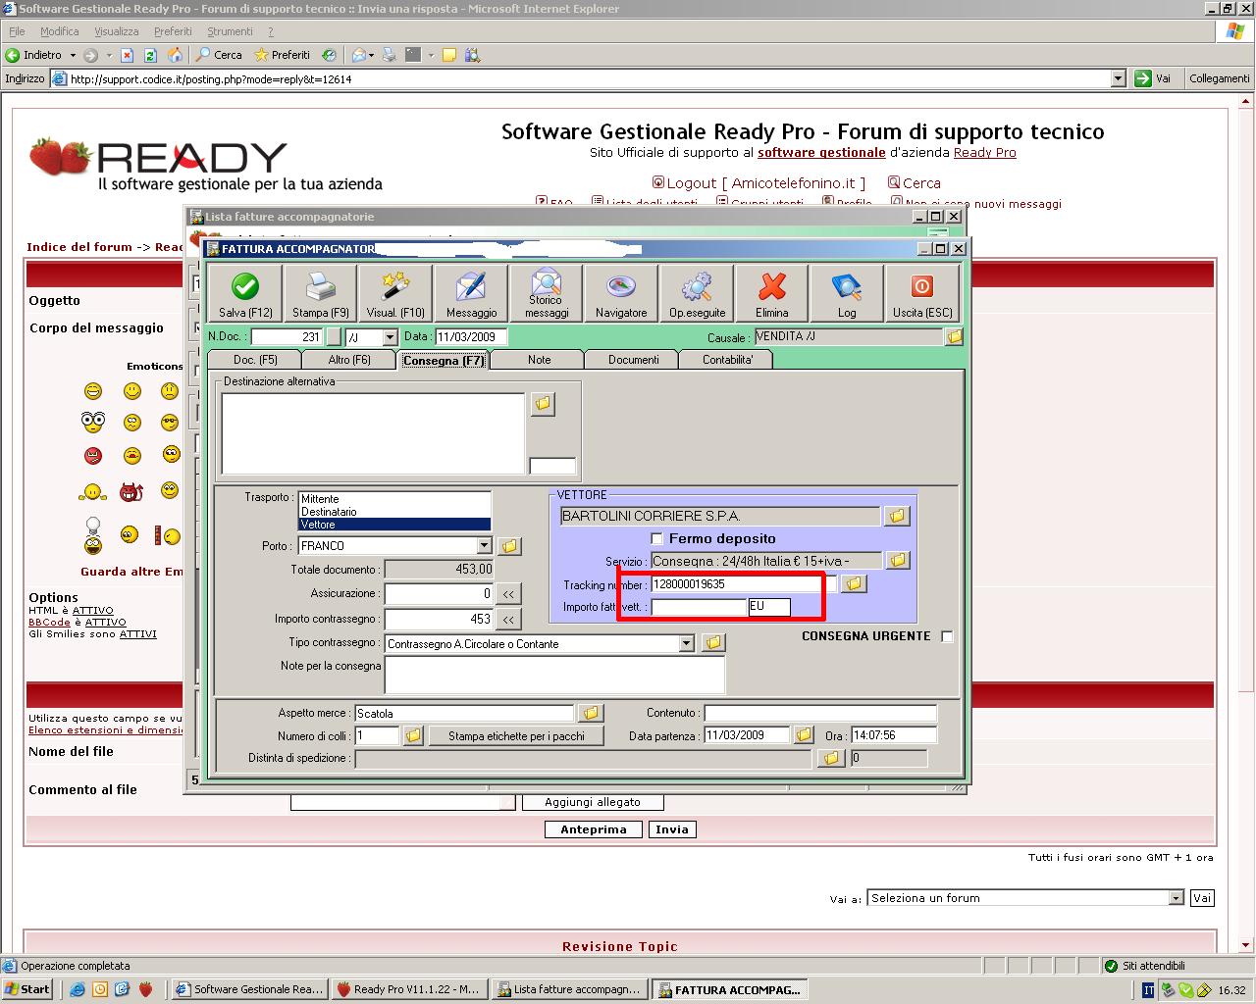Enable the CONSEGNA URGENTE checkbox
This screenshot has width=1256, height=1004.
point(947,636)
